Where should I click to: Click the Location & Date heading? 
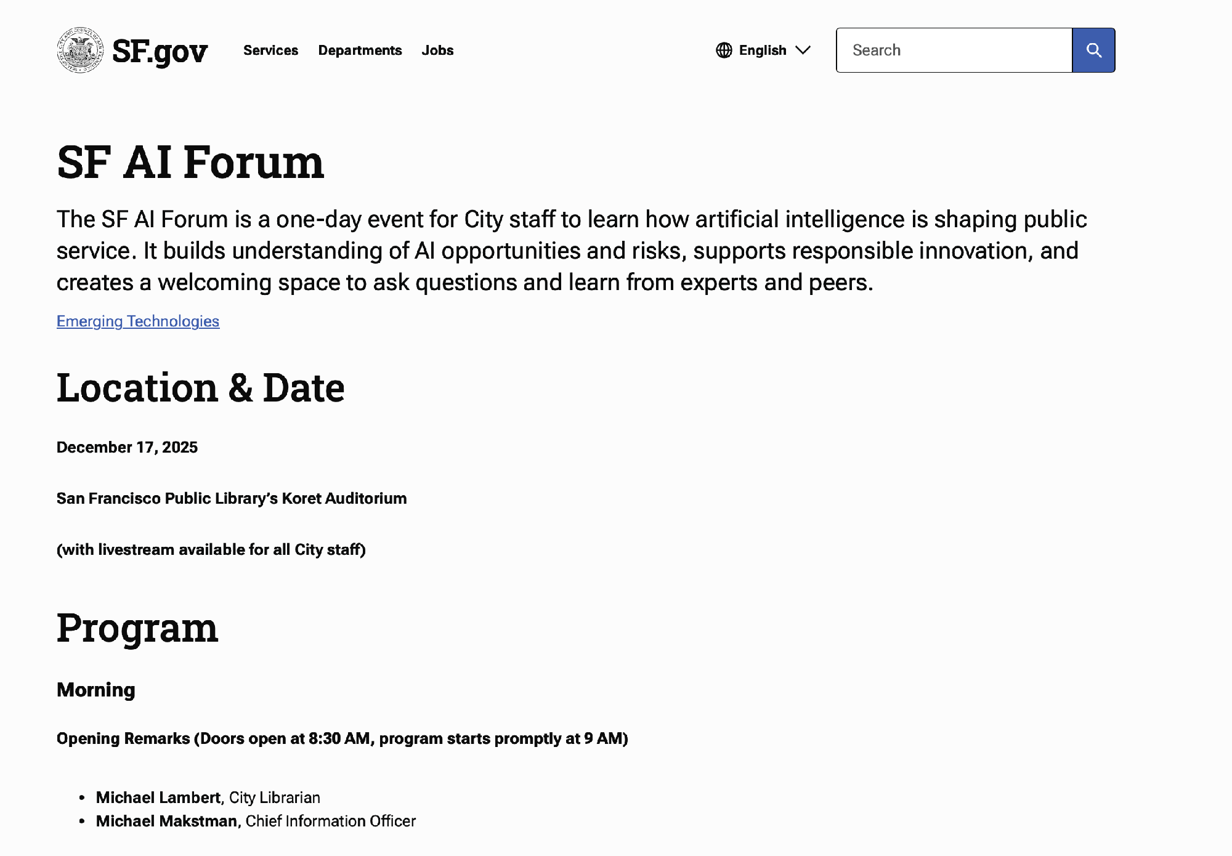click(200, 388)
